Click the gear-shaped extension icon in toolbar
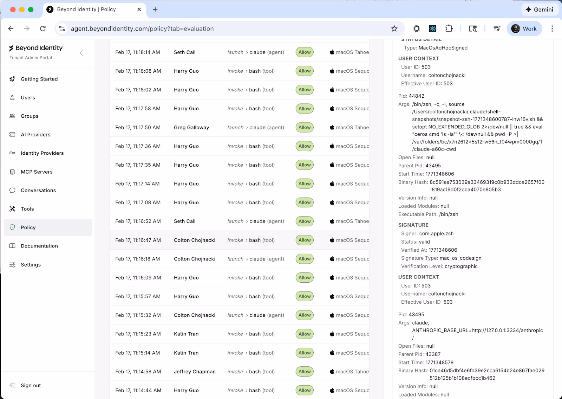The width and height of the screenshot is (562, 399). pos(417,28)
